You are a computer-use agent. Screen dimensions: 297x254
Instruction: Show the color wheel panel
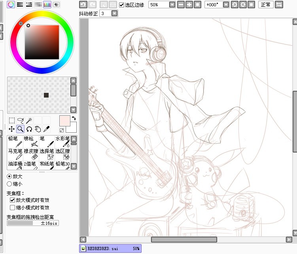tap(11, 4)
